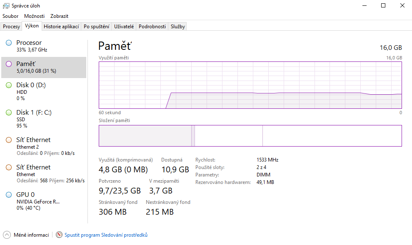Click the Resource Monitor icon at bottom
This screenshot has height=245, width=412.
[x=59, y=235]
